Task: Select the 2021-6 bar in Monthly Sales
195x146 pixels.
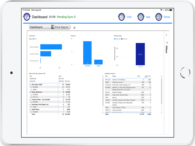Action: click(140, 54)
